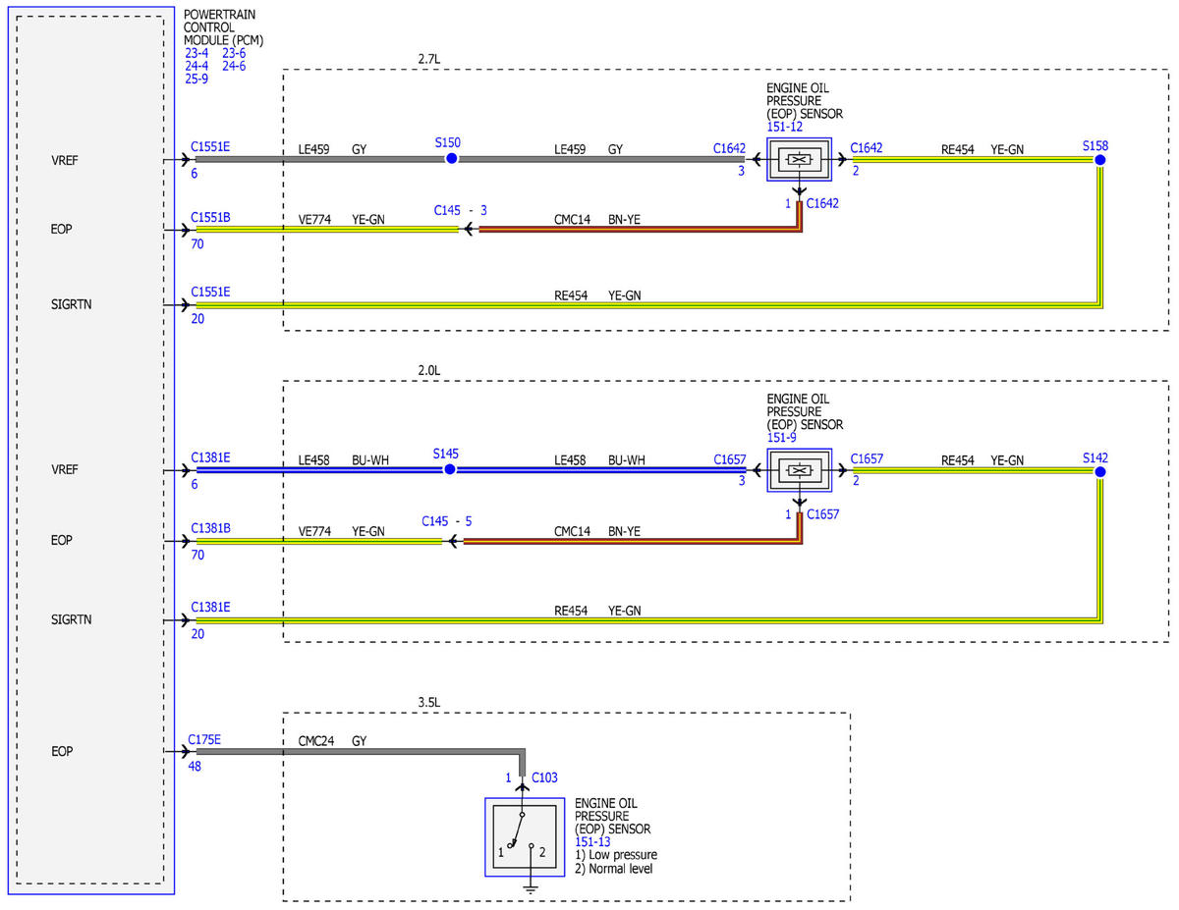
Task: Click the LE458 BU-WH label left of S145
Action: coord(343,458)
